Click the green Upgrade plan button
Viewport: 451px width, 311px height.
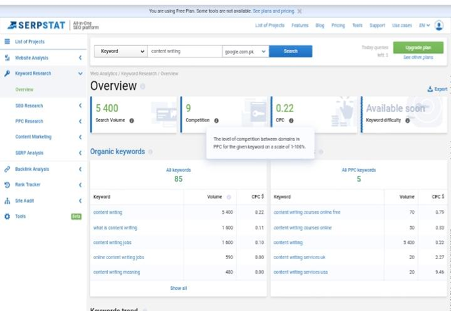tap(418, 47)
